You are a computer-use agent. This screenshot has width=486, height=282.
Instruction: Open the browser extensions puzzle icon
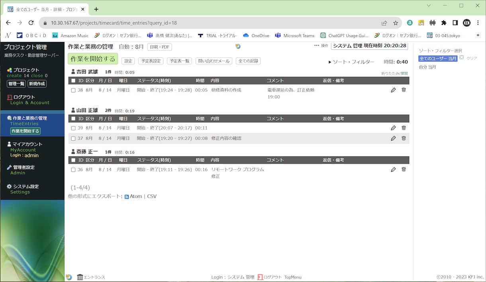point(444,23)
